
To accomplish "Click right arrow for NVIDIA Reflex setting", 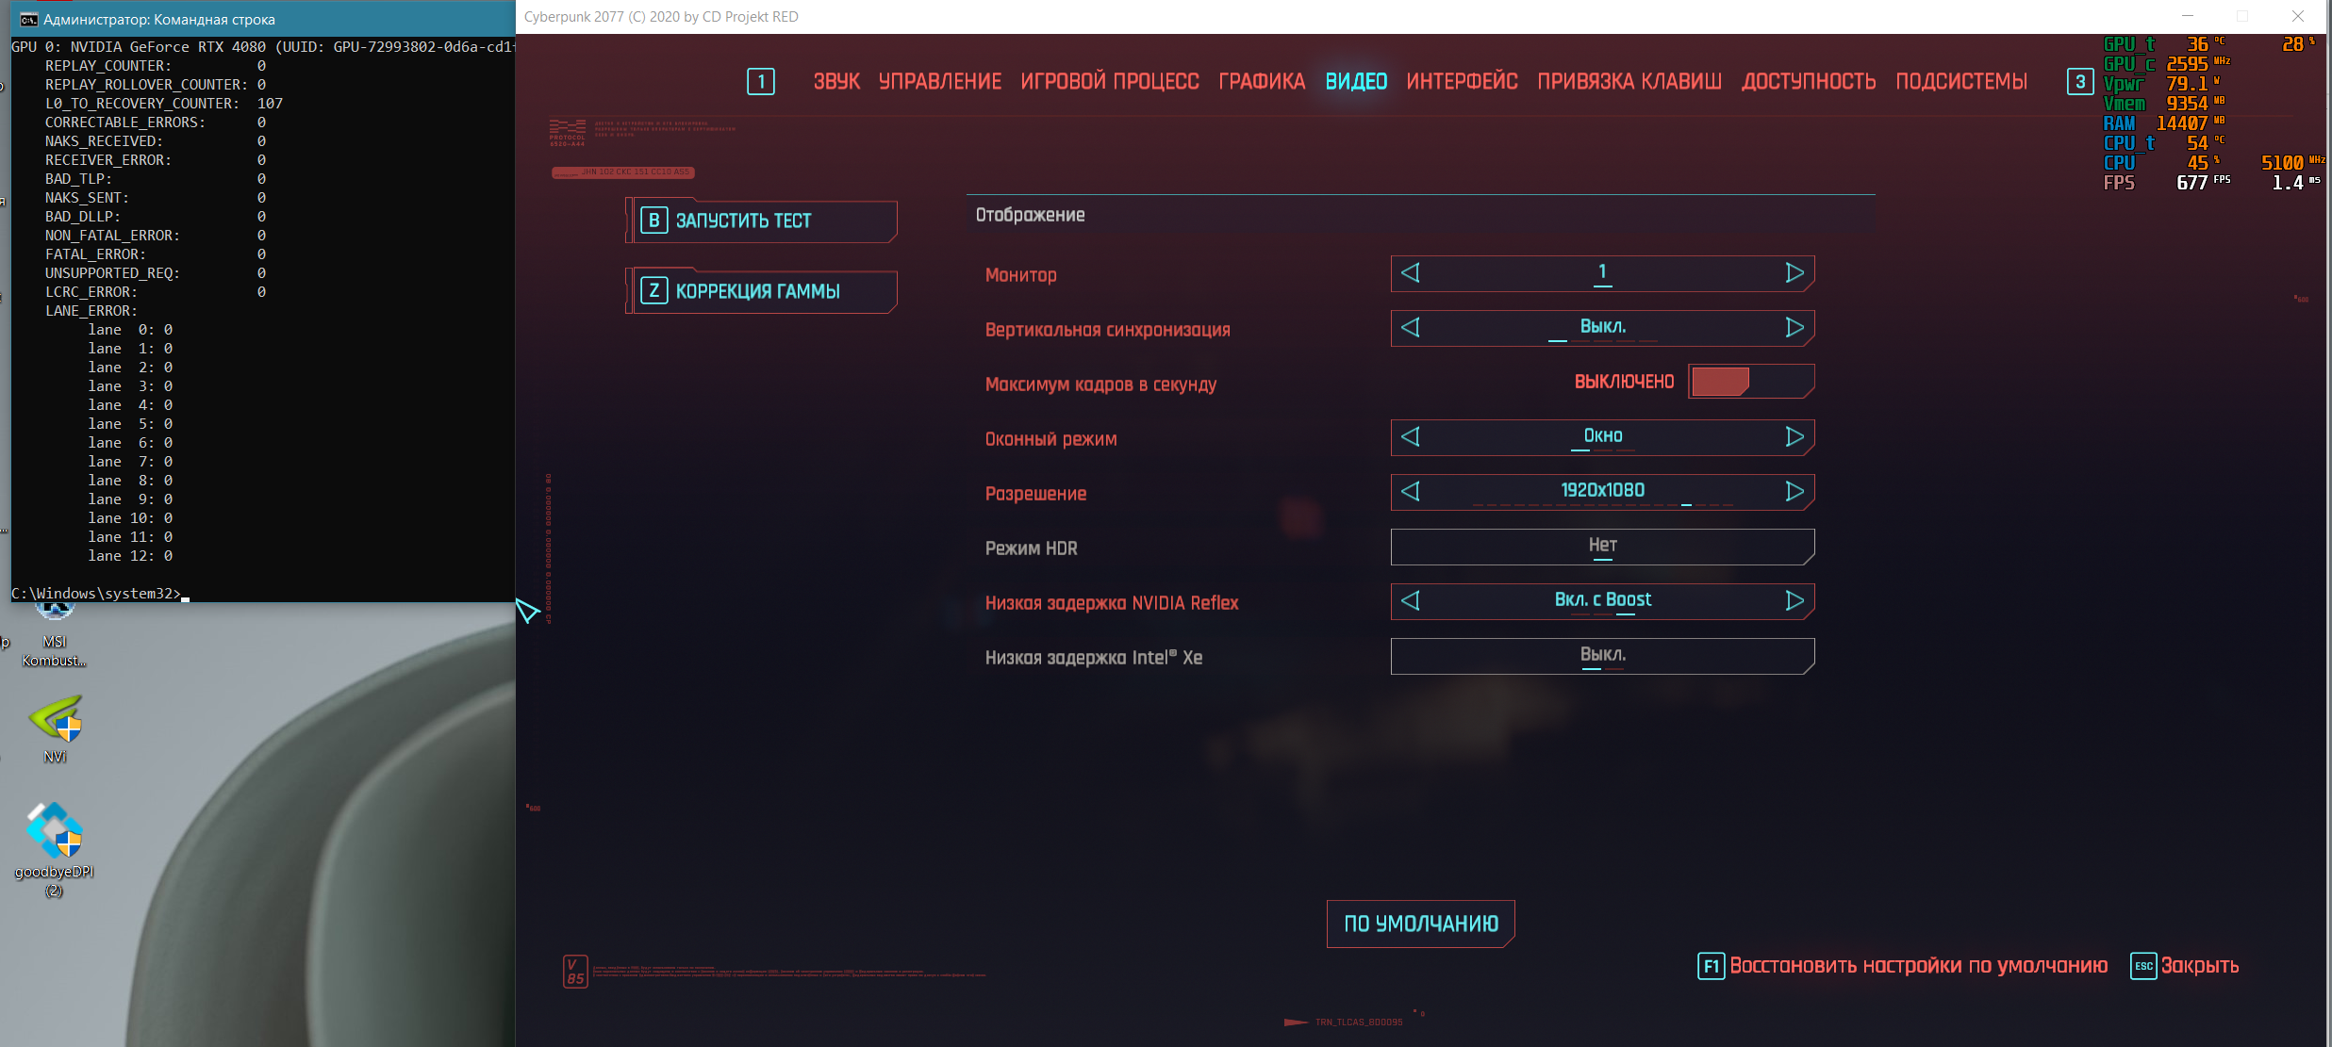I will pos(1794,601).
